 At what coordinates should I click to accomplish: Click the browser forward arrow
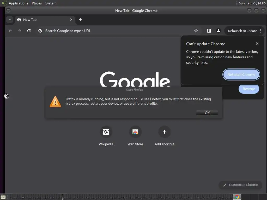coord(20,31)
